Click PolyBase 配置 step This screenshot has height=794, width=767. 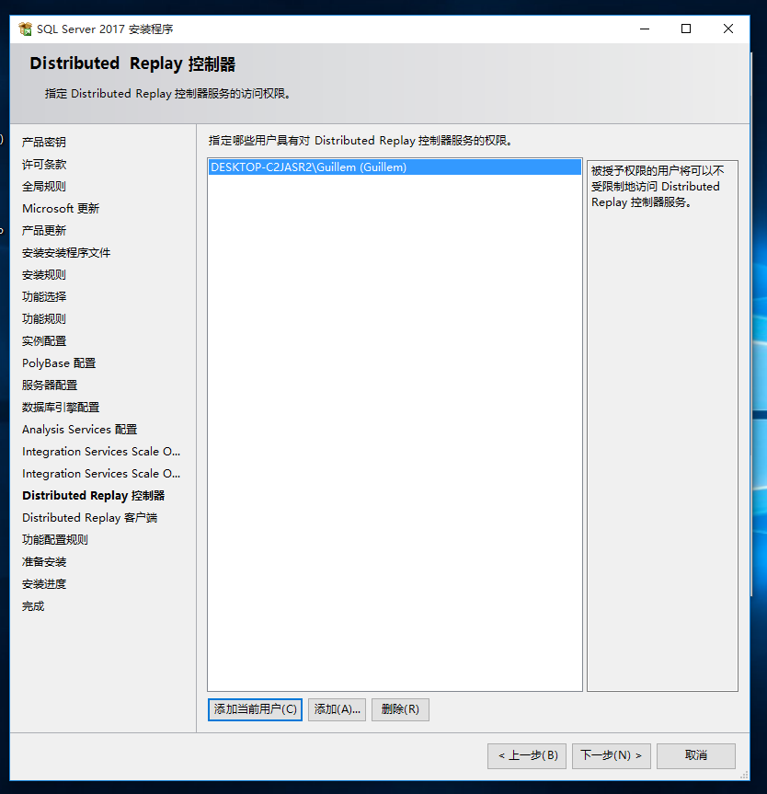59,363
